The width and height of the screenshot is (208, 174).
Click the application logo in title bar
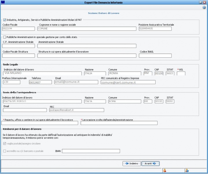click(x=3, y=2)
